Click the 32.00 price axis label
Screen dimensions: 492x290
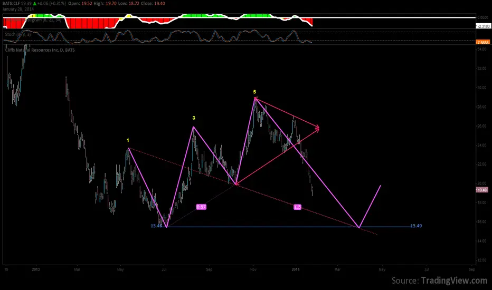[x=481, y=69]
